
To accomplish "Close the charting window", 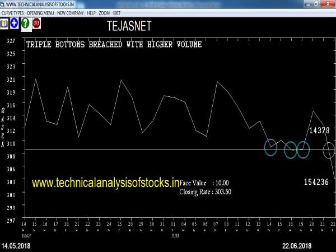I will pos(329,4).
